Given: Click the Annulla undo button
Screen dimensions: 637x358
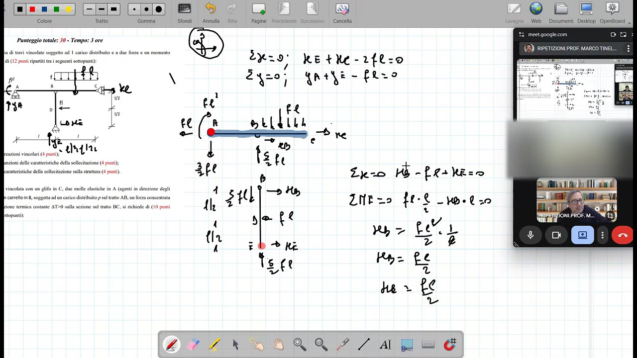Looking at the screenshot, I should coord(211,12).
